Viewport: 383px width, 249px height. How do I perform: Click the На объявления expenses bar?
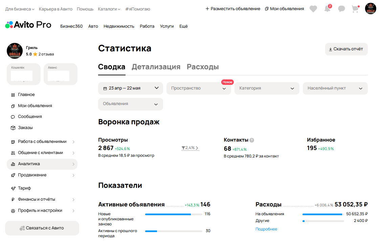[323, 214]
